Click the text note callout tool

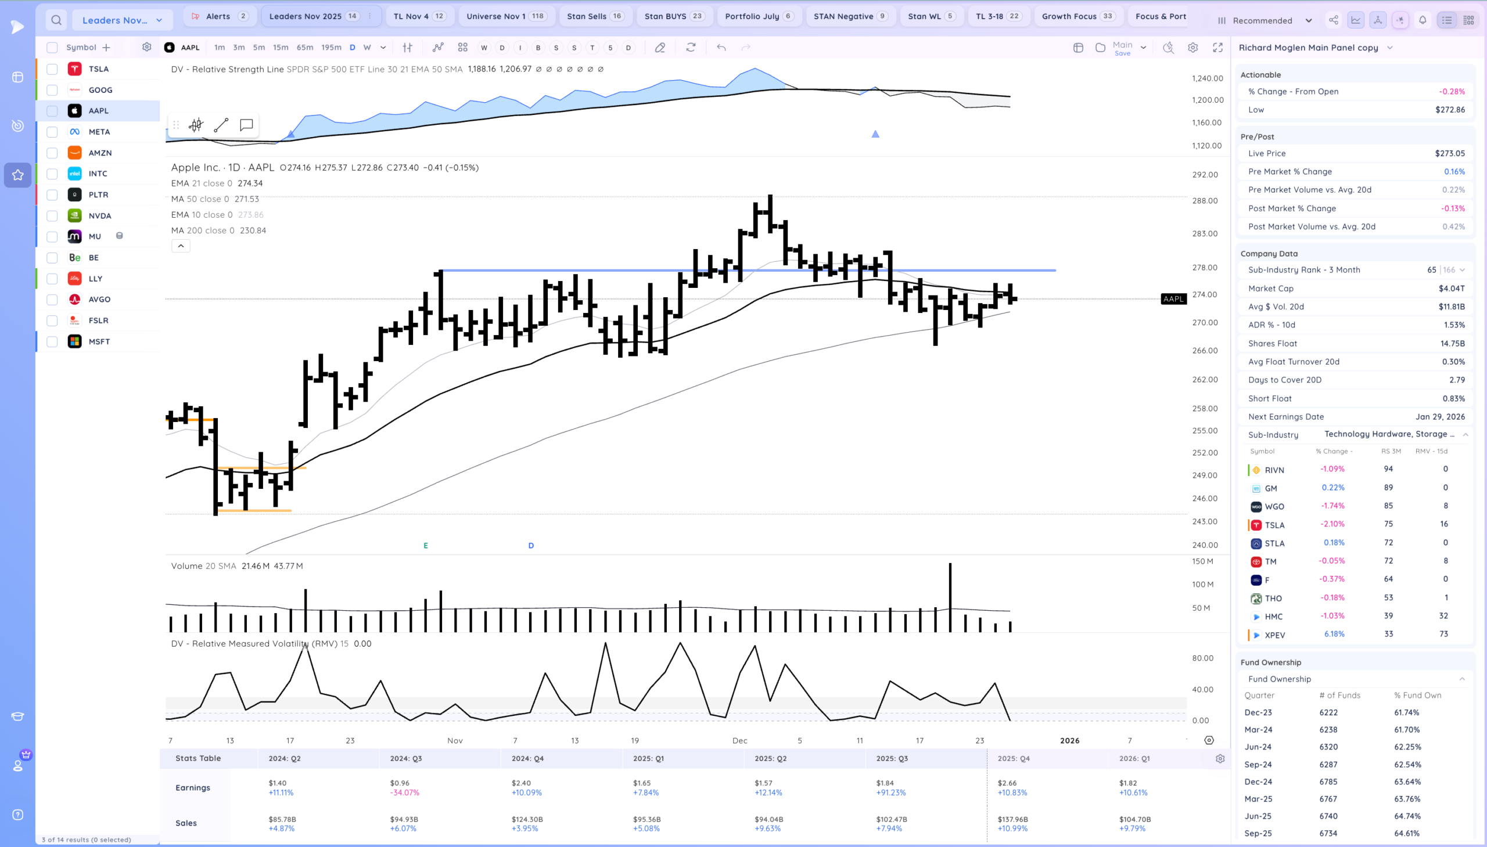click(246, 125)
